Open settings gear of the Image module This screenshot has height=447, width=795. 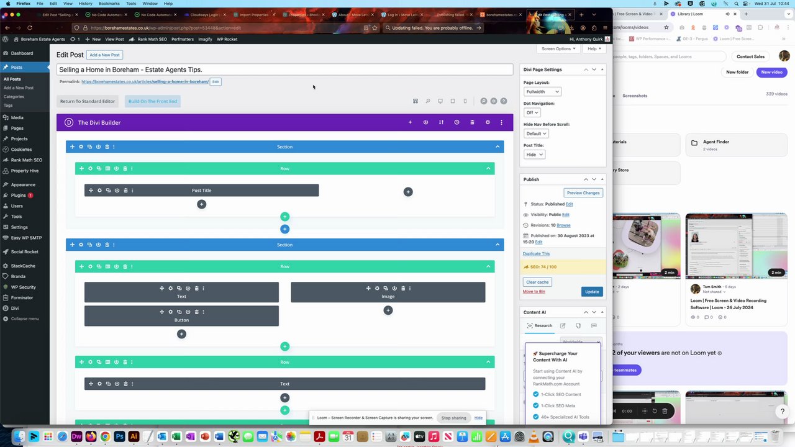pyautogui.click(x=377, y=288)
